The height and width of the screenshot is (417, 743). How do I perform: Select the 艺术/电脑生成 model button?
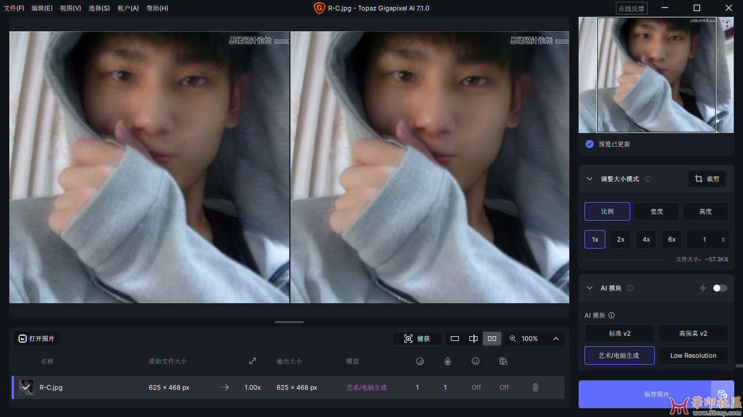pyautogui.click(x=619, y=355)
